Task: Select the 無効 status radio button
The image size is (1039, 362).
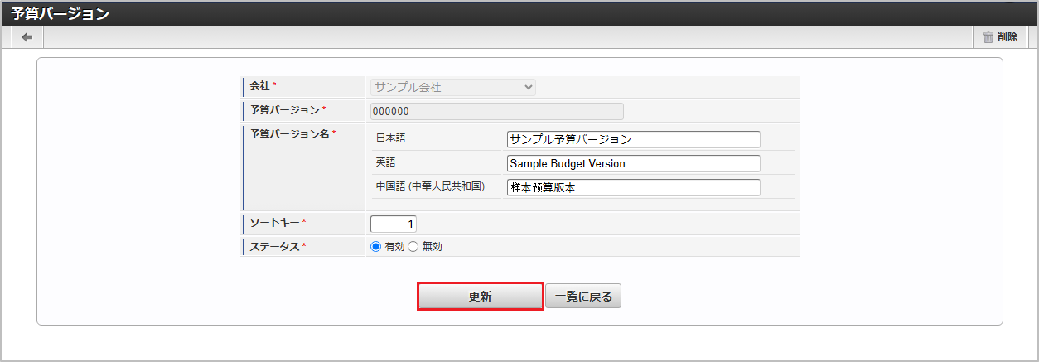Action: pyautogui.click(x=413, y=247)
